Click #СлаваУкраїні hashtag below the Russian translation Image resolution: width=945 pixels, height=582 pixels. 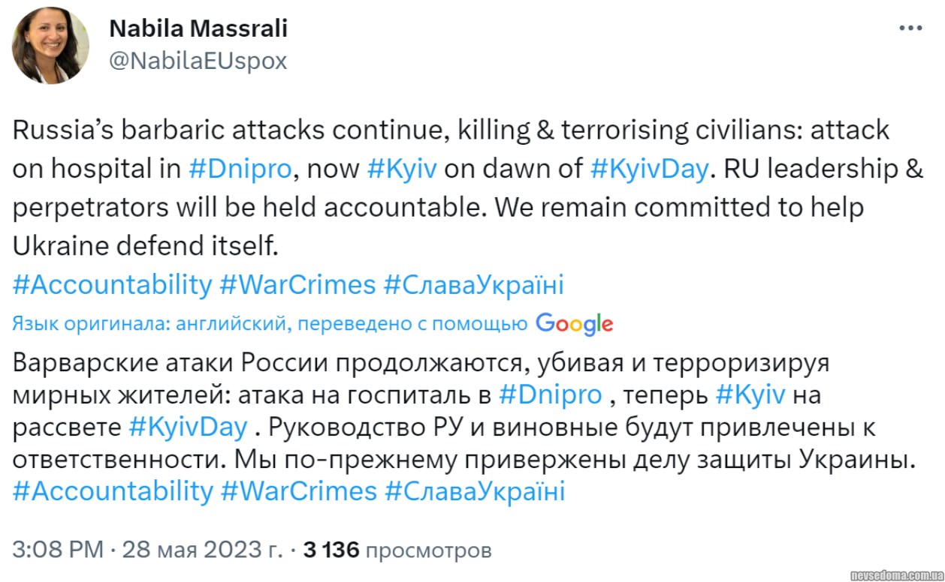[474, 491]
